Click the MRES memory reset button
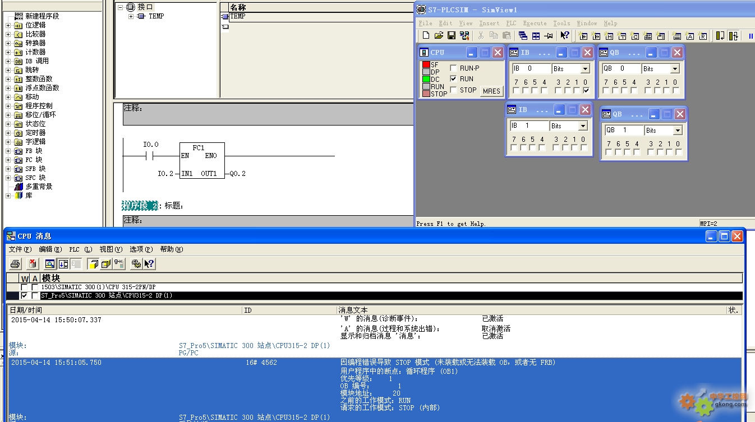 (x=491, y=91)
